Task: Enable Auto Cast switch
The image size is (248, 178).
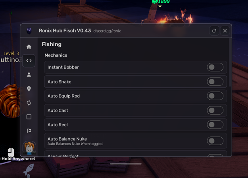Action: coord(215,110)
